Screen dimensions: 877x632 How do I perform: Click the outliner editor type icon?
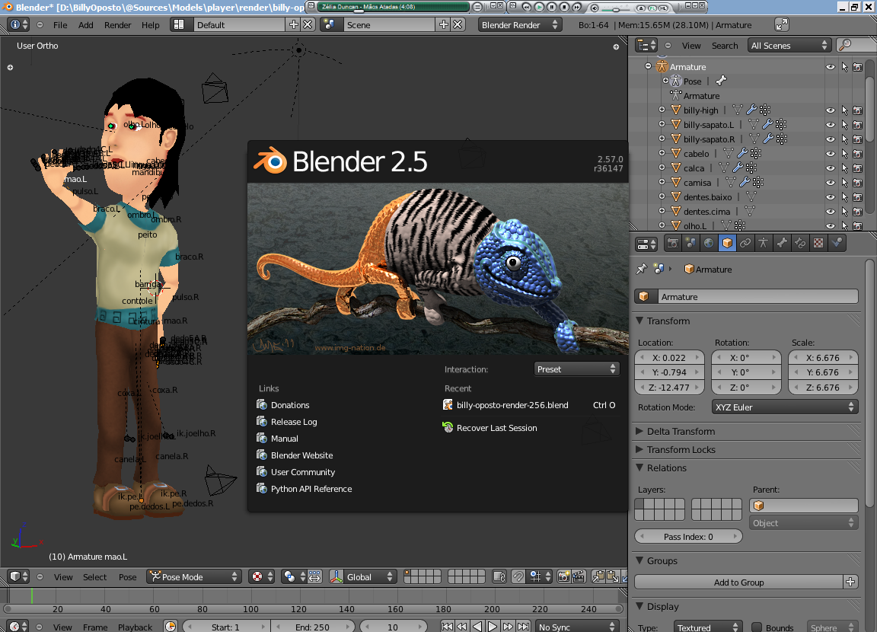646,45
